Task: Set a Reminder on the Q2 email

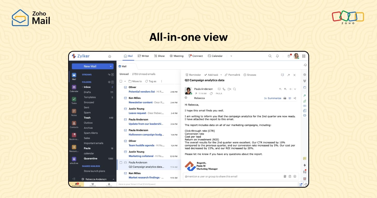Action: [x=193, y=75]
